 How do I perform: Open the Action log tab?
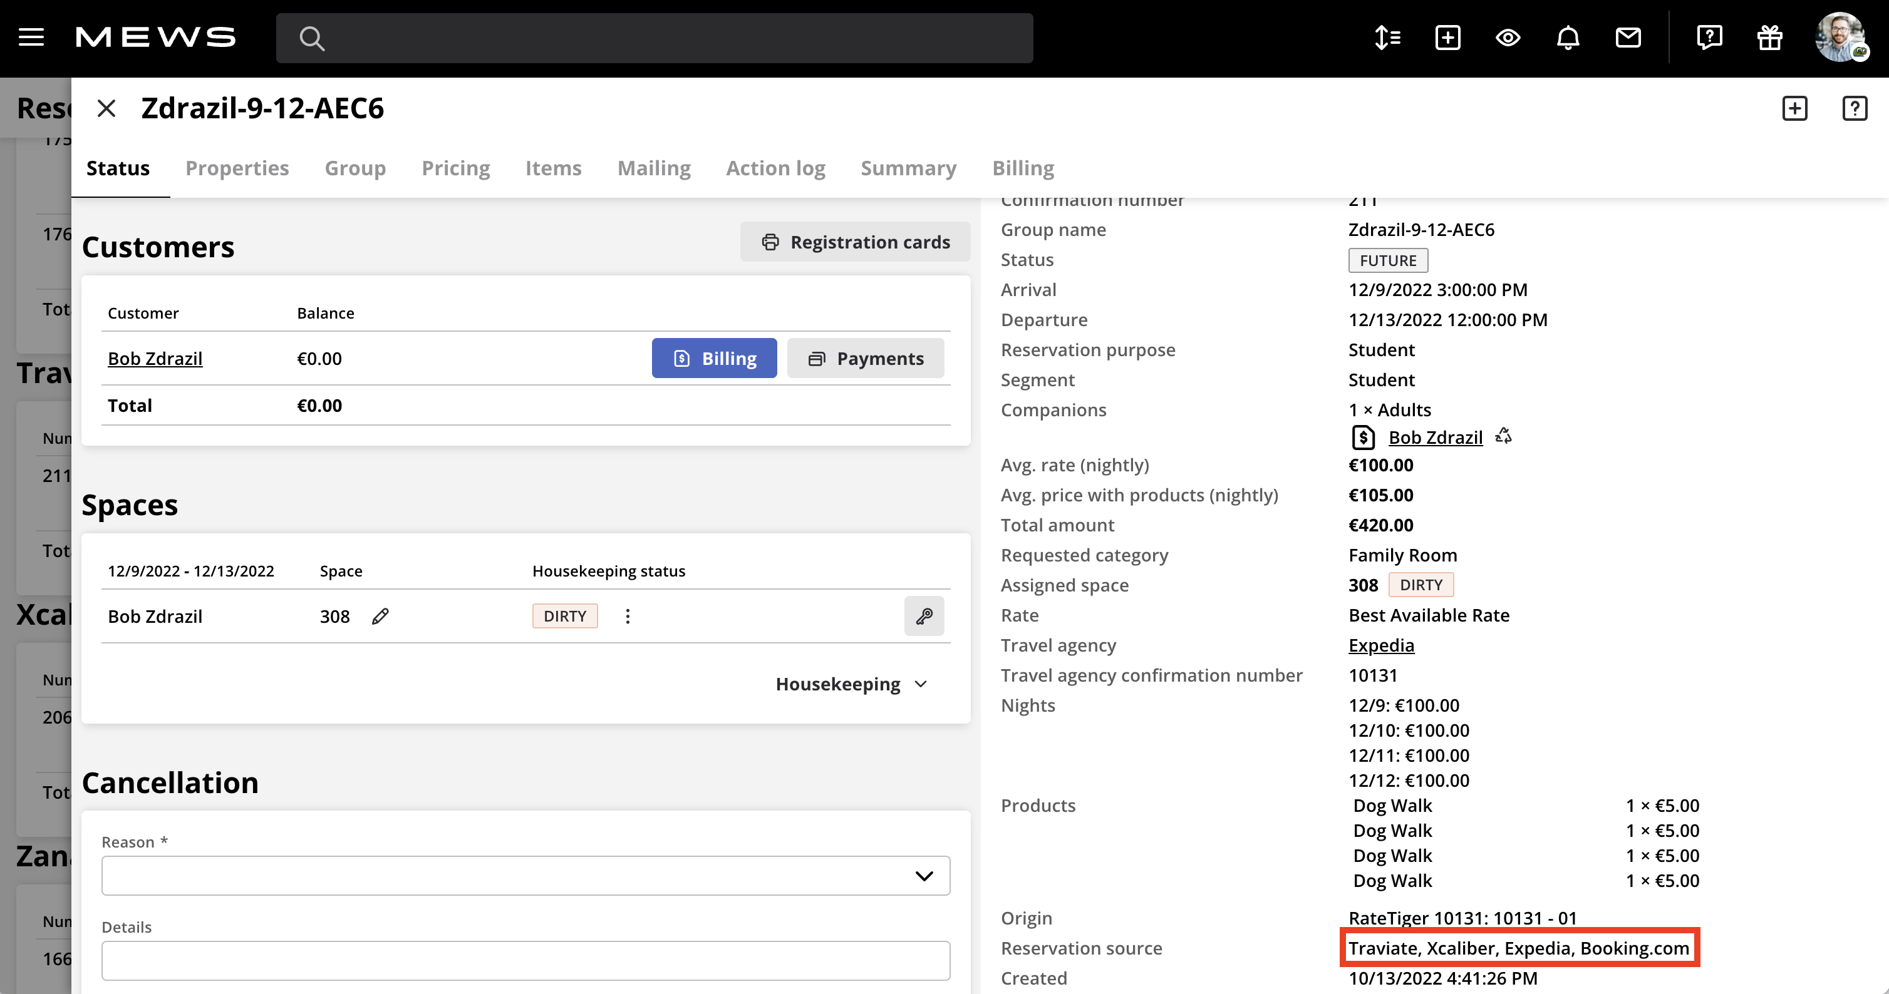(775, 168)
